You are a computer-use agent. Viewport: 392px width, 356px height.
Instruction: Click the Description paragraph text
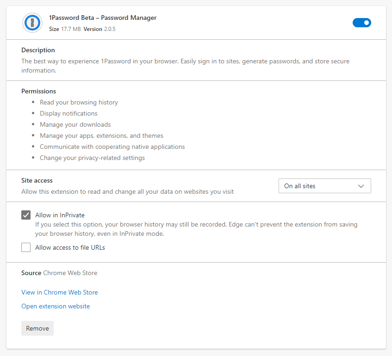click(185, 66)
